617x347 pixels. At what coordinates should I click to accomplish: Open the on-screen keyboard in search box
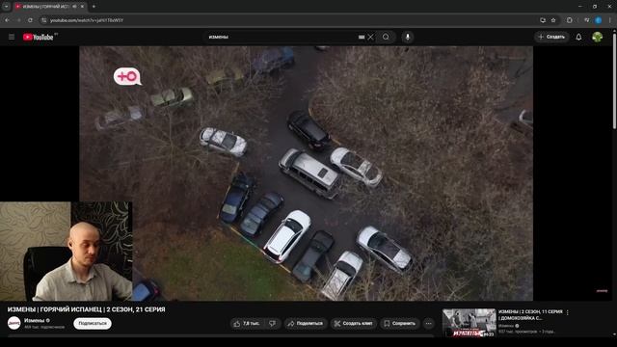pyautogui.click(x=362, y=37)
